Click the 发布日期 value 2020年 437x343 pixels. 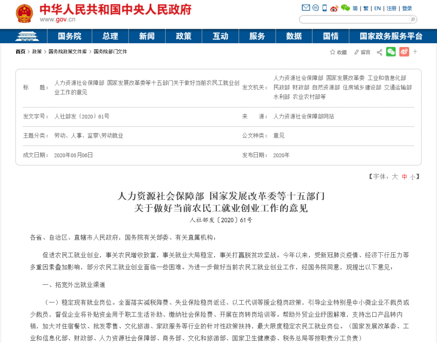tap(281, 155)
